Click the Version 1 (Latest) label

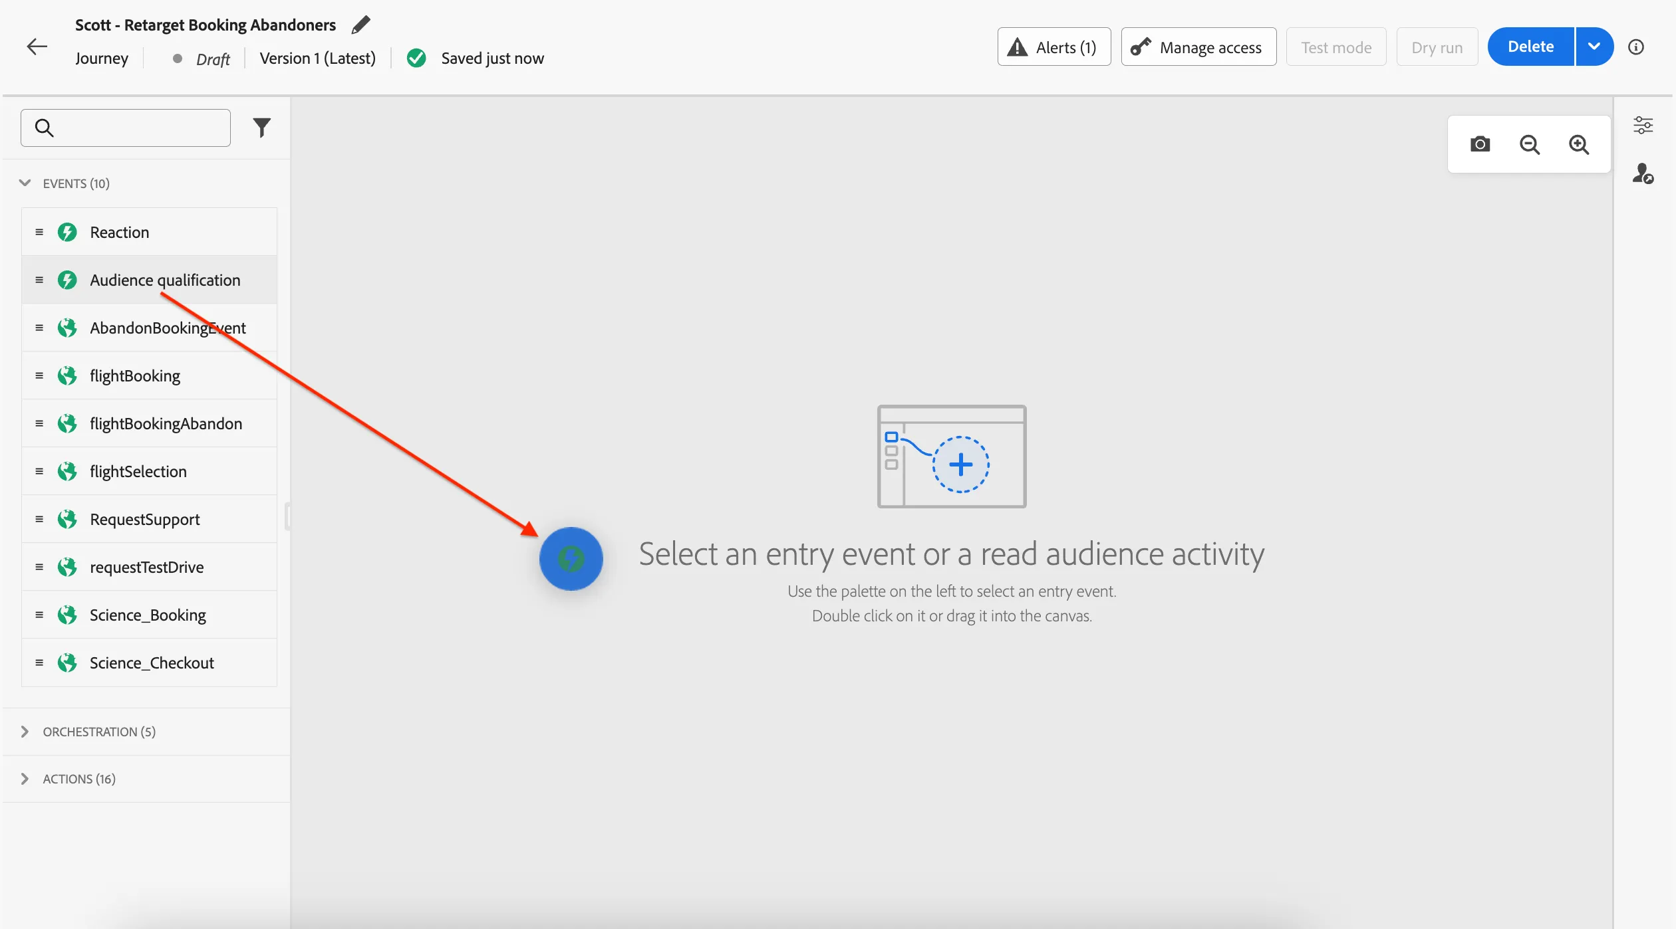click(317, 58)
